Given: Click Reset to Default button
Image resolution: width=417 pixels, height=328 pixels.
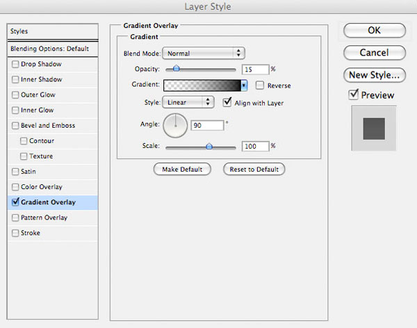Looking at the screenshot, I should pos(254,169).
